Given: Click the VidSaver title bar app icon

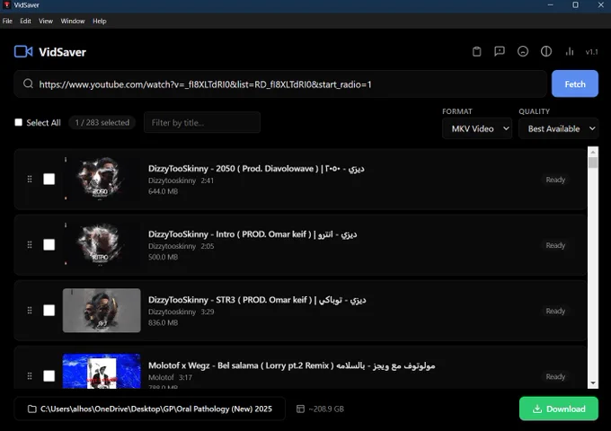Looking at the screenshot, I should [6, 5].
